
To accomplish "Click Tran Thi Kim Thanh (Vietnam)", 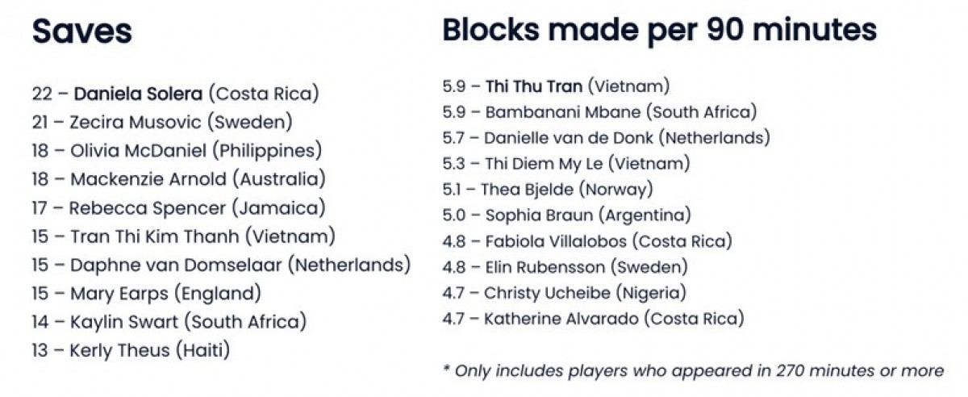I will click(x=184, y=236).
